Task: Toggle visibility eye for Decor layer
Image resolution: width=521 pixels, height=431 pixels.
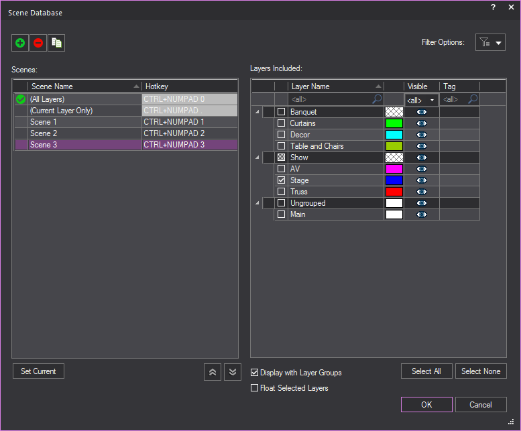Action: click(422, 135)
